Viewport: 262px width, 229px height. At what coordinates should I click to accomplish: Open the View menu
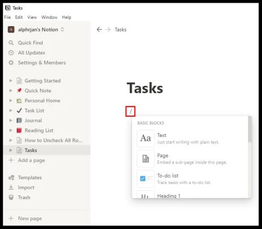click(32, 17)
